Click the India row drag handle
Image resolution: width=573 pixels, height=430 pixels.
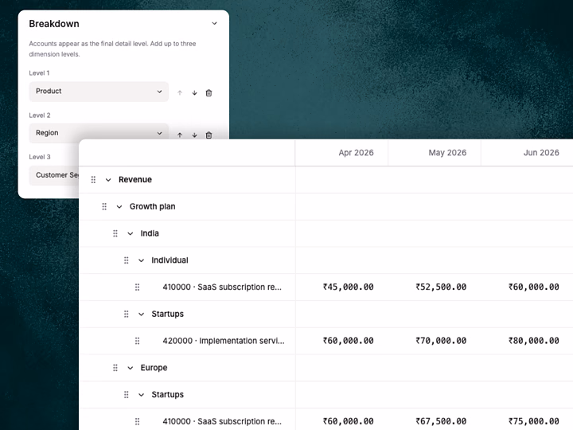pos(115,233)
